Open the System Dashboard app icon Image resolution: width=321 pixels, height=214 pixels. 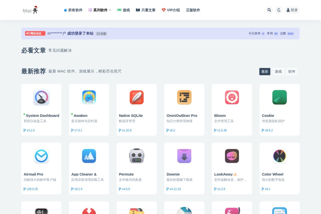pyautogui.click(x=41, y=97)
